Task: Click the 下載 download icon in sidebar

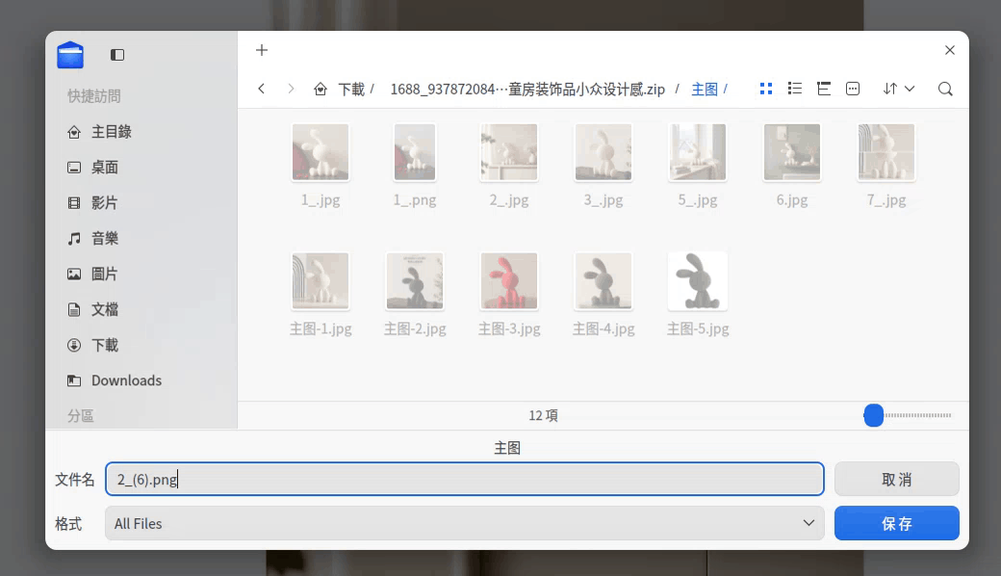Action: pyautogui.click(x=74, y=346)
